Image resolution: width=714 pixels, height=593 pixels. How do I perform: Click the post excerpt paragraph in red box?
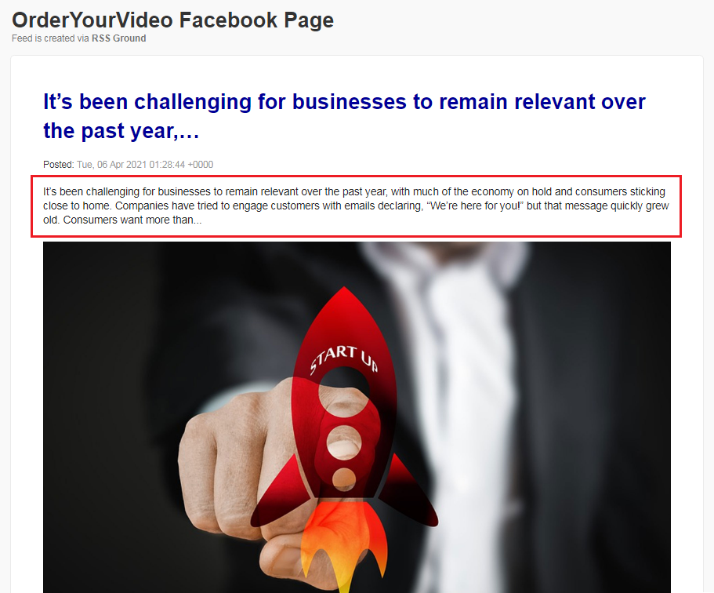tap(356, 206)
